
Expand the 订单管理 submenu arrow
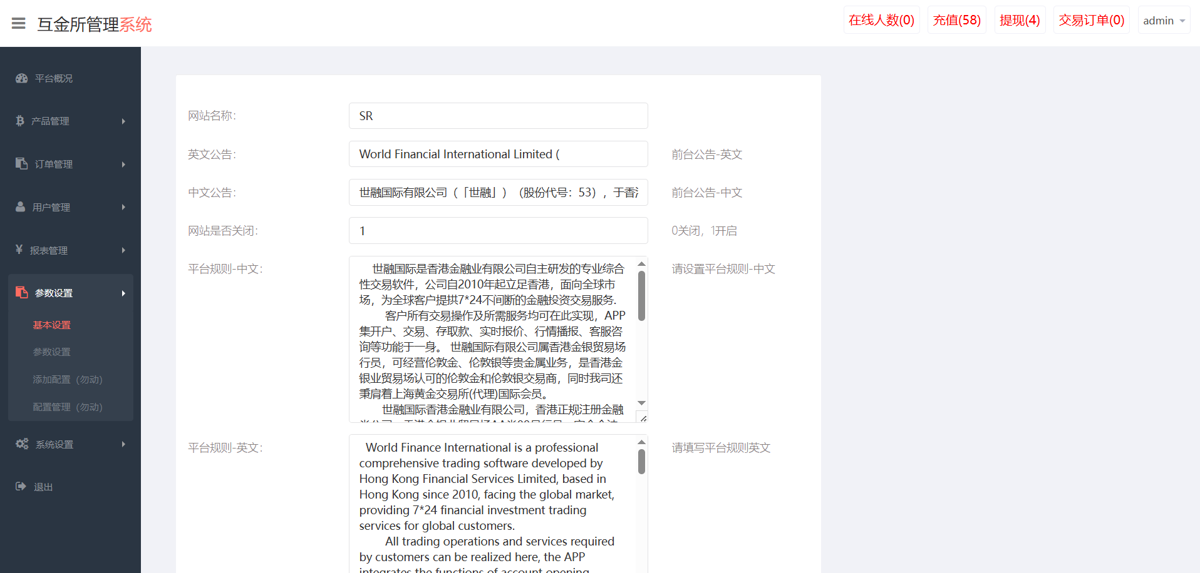coord(123,165)
